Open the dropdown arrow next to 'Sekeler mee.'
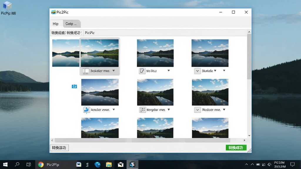This screenshot has height=169, width=301. 114,71
